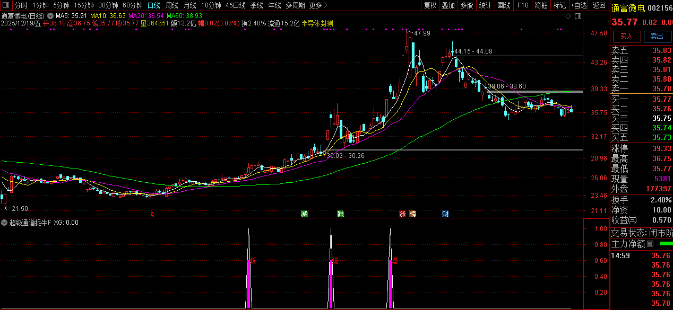Click the red S marker below the chart
673x310 pixels.
coord(152,214)
